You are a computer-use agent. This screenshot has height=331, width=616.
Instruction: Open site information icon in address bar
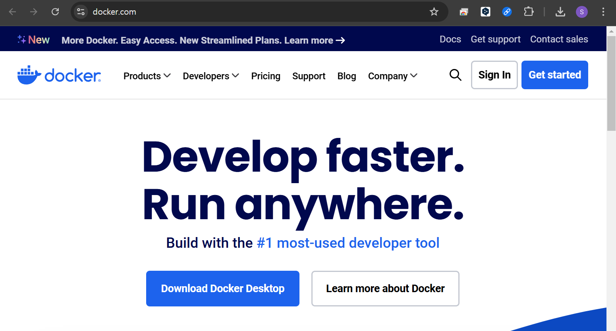(x=81, y=12)
